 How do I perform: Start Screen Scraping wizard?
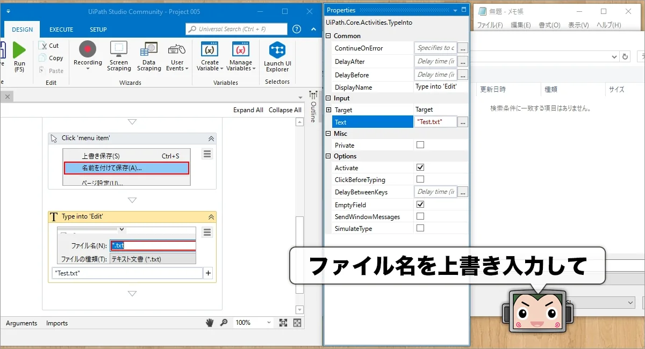(x=119, y=56)
